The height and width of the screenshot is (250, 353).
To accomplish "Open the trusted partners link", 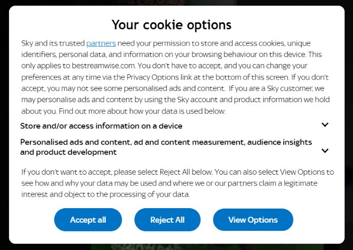I will point(101,43).
